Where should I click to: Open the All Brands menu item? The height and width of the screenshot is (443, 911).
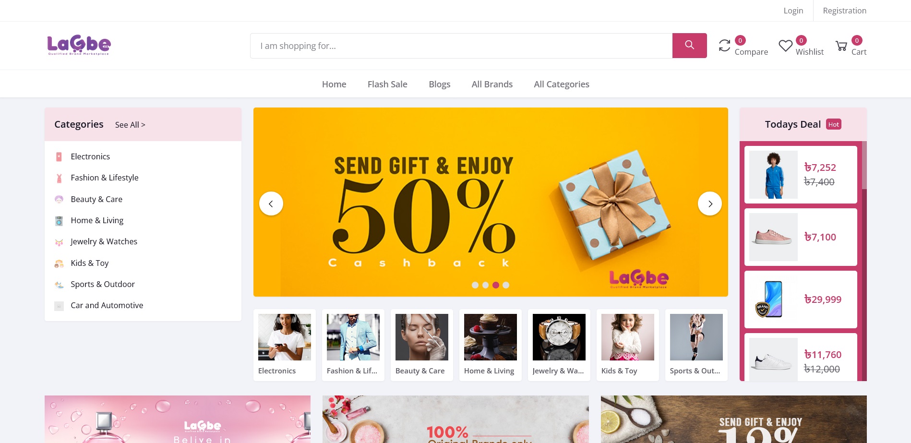492,84
